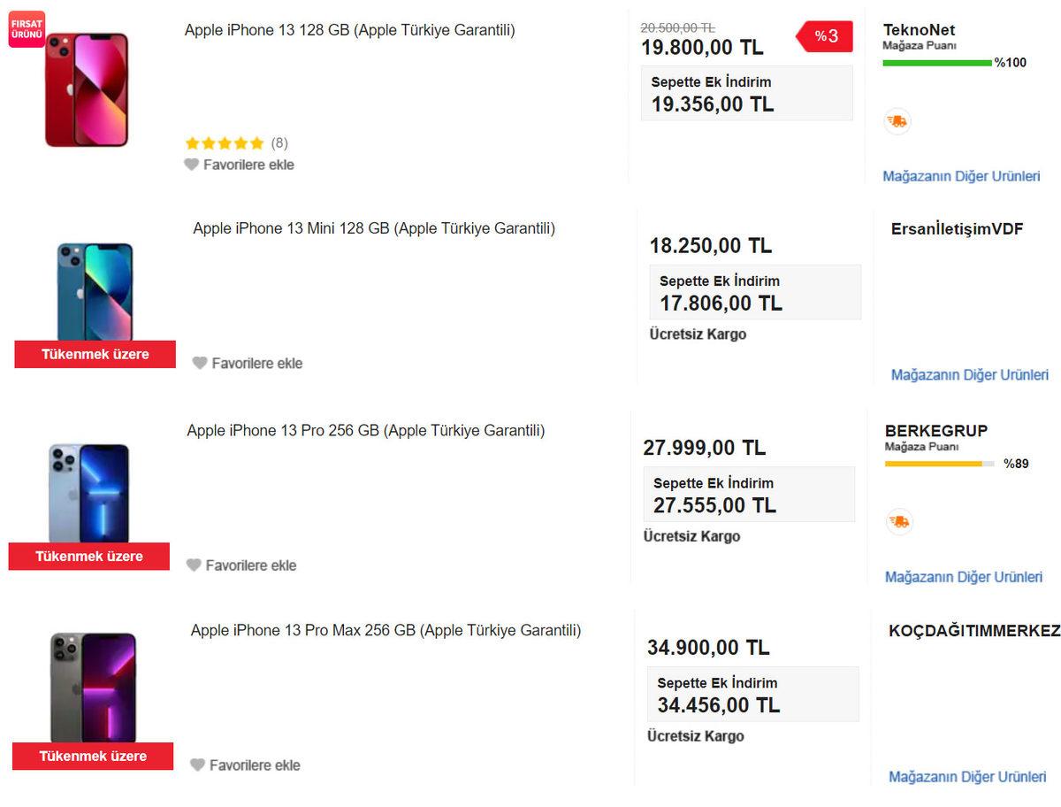
Task: Open Mağazanın Diğer Ürünleri for TeknoNet
Action: pyautogui.click(x=961, y=176)
